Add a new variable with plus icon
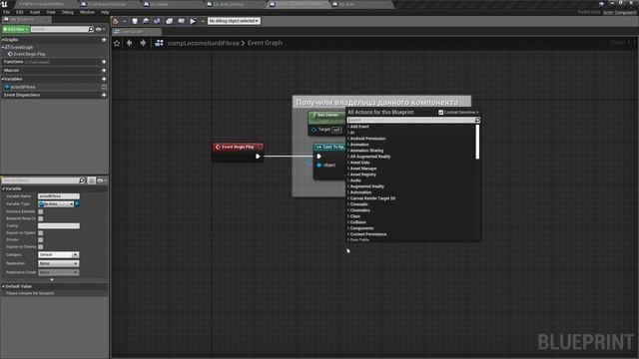The image size is (639, 359). tap(104, 79)
